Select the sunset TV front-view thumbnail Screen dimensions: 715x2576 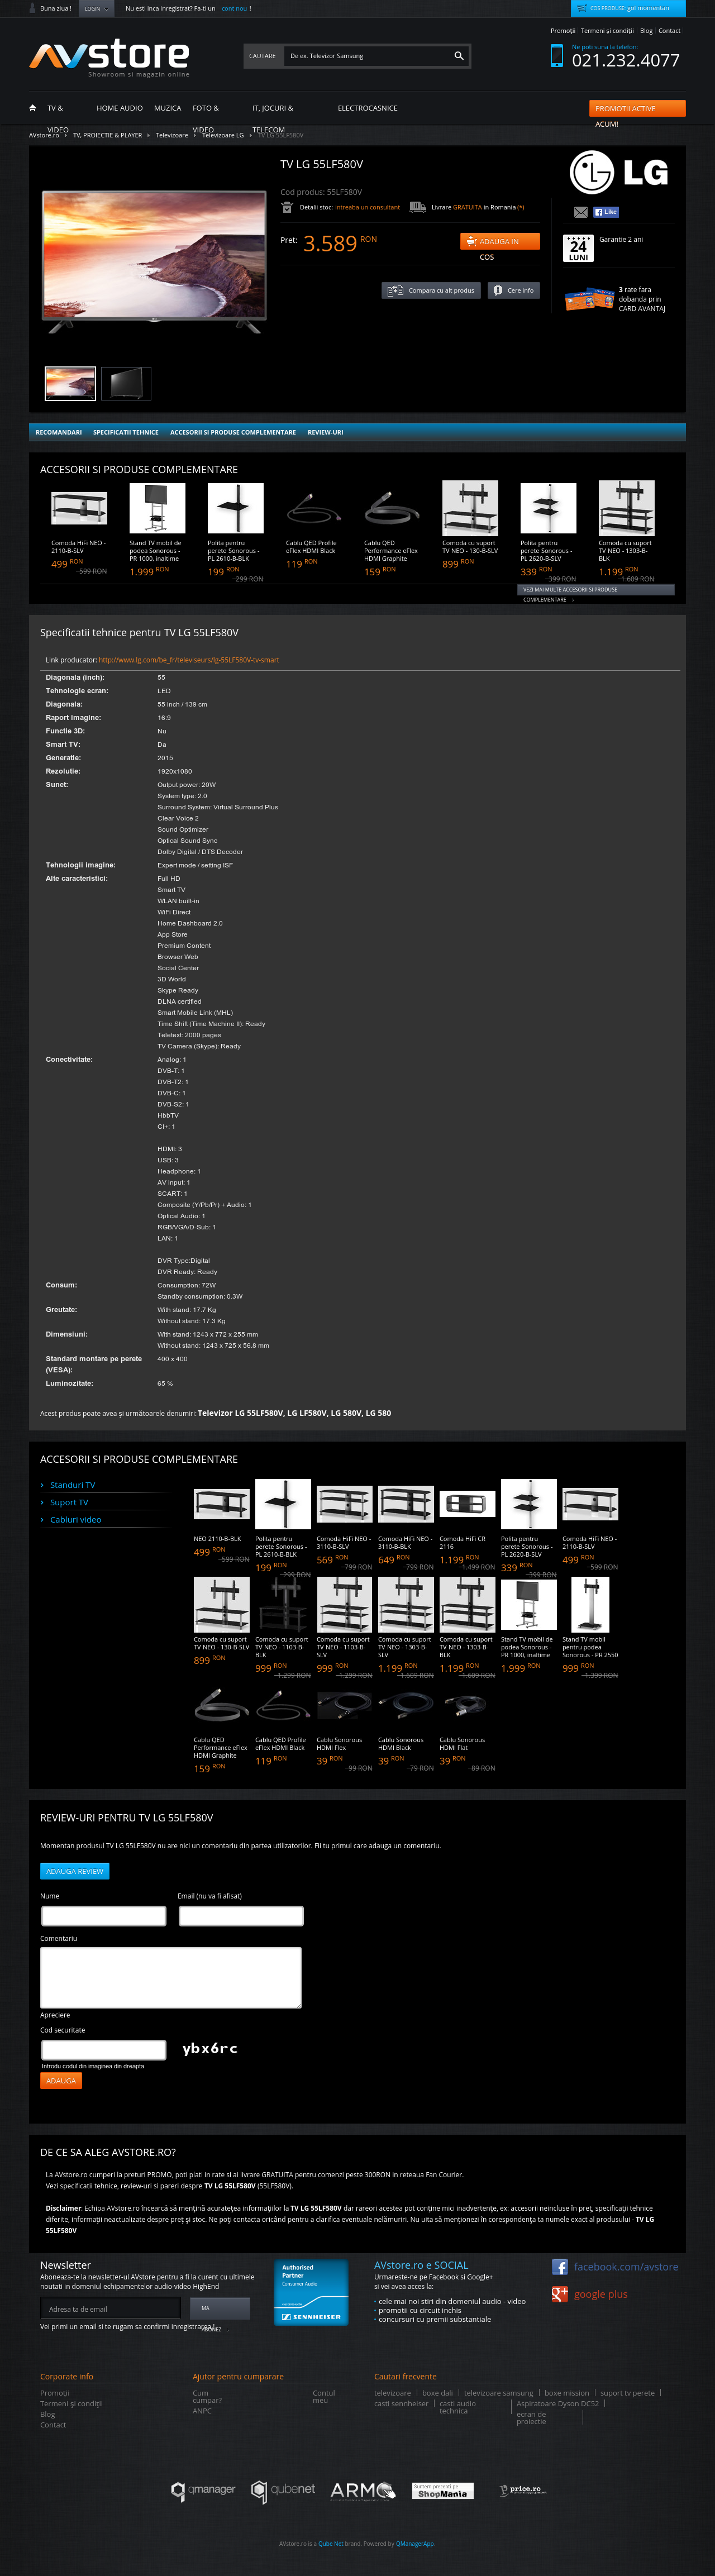pos(70,383)
